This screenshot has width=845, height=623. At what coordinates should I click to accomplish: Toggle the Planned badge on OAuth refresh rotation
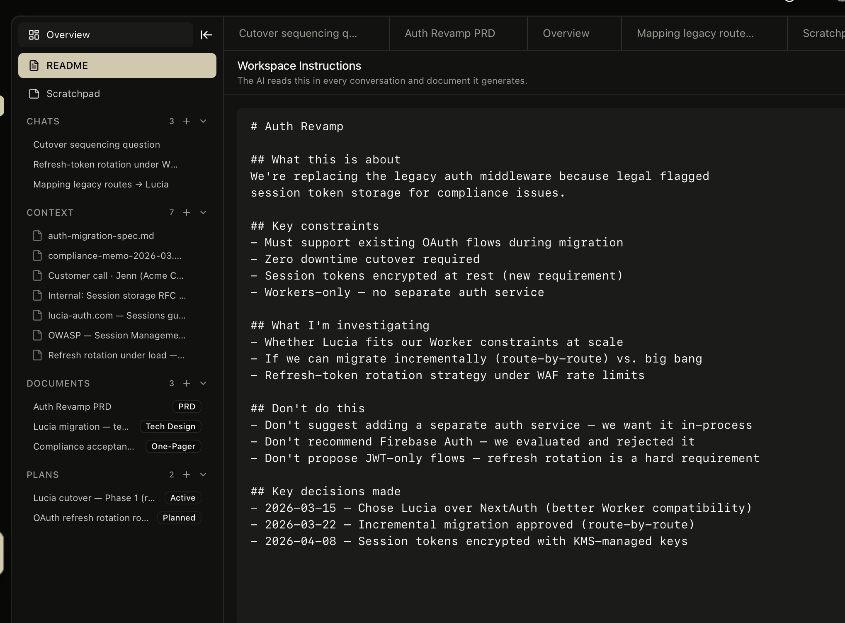pos(179,518)
